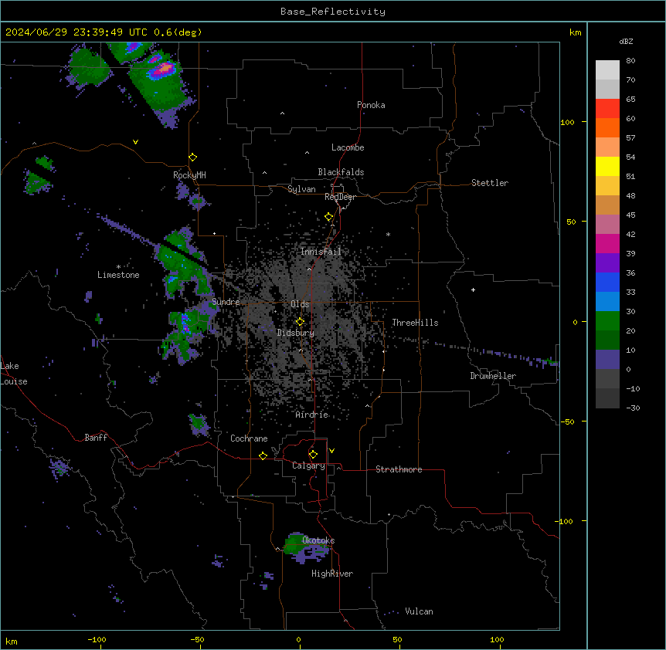Screen dimensions: 666x650
Task: Select the purple 36-39 dBZ legend swatch
Action: tap(607, 263)
